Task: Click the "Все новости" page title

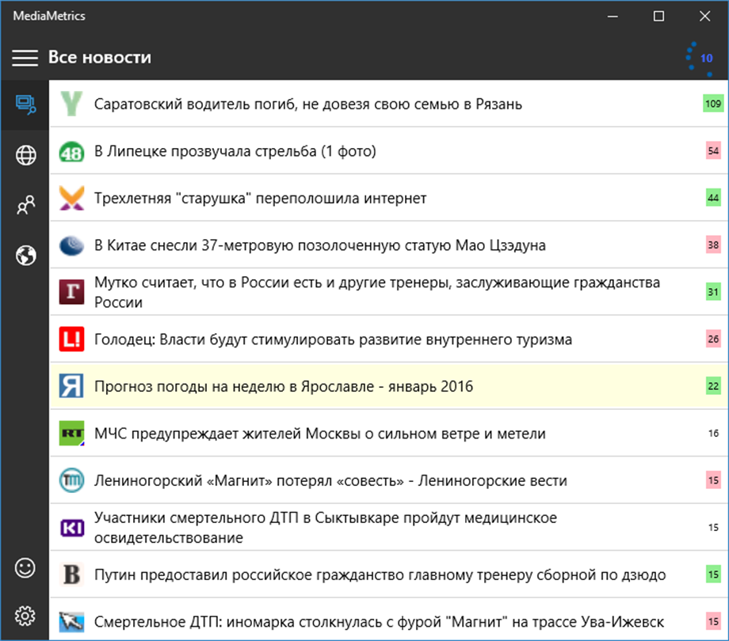Action: pyautogui.click(x=100, y=57)
